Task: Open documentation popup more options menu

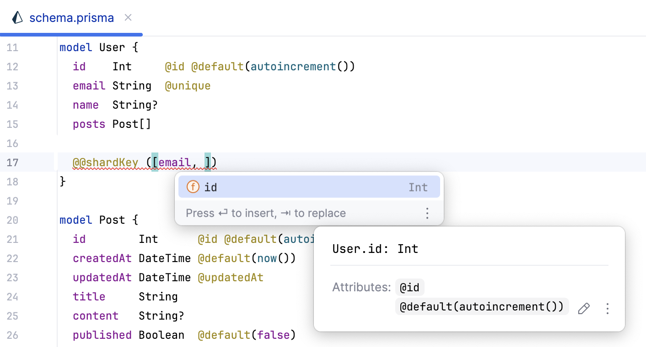Action: [608, 309]
